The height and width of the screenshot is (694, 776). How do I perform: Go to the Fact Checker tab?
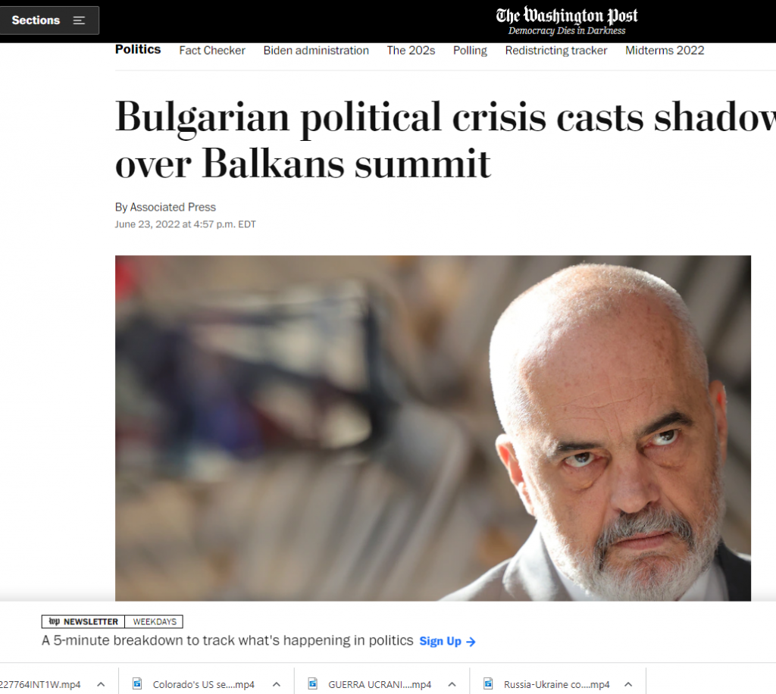pyautogui.click(x=212, y=51)
